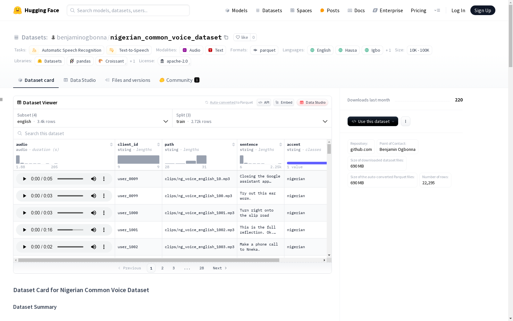
Task: Play audio for user_0009 row
Action: pyautogui.click(x=24, y=179)
